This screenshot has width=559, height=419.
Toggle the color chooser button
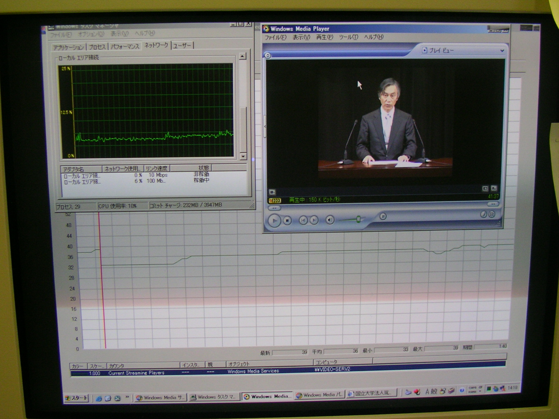(484, 214)
